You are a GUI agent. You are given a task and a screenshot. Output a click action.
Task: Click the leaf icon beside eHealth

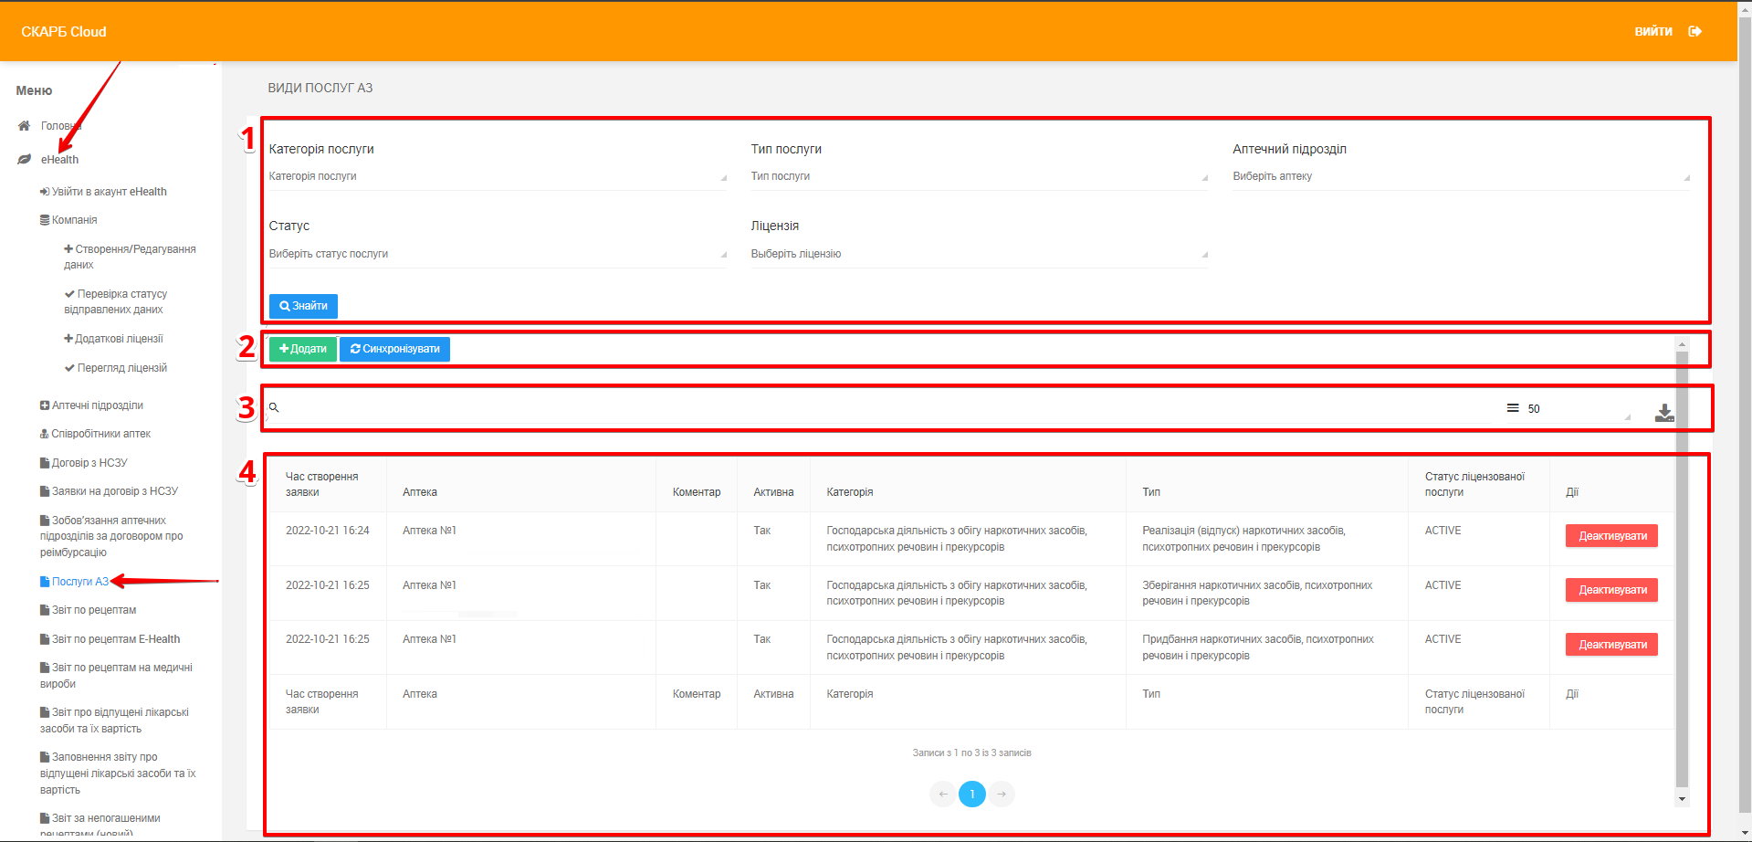(25, 160)
